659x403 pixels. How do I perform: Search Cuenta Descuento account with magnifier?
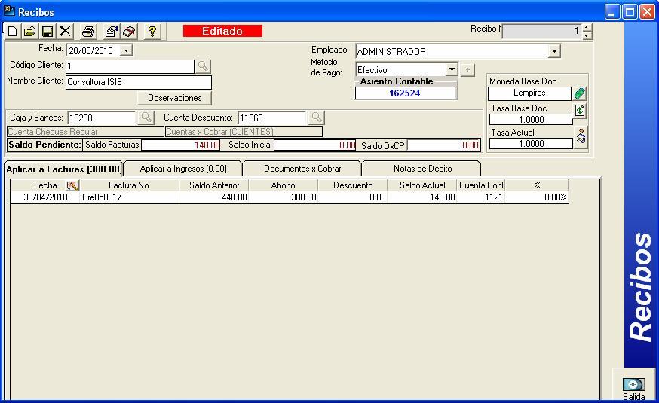pyautogui.click(x=317, y=117)
